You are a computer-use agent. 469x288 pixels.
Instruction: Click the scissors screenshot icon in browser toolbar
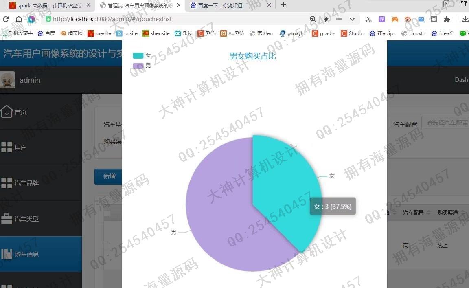(x=368, y=19)
